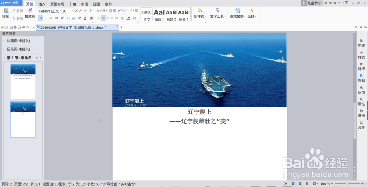Click 儿童节 user account button
The image size is (368, 187).
click(x=312, y=3)
